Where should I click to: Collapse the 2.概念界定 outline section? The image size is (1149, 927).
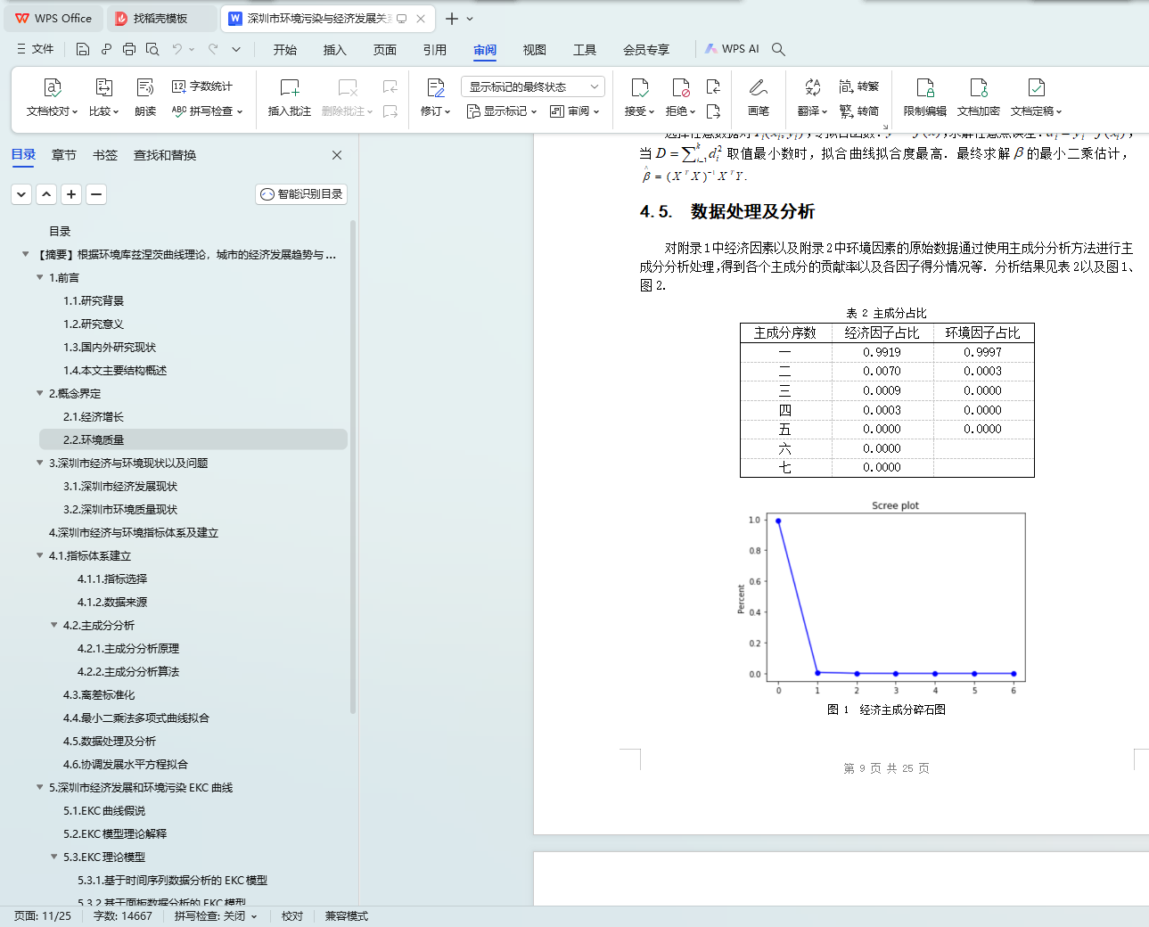tap(39, 394)
